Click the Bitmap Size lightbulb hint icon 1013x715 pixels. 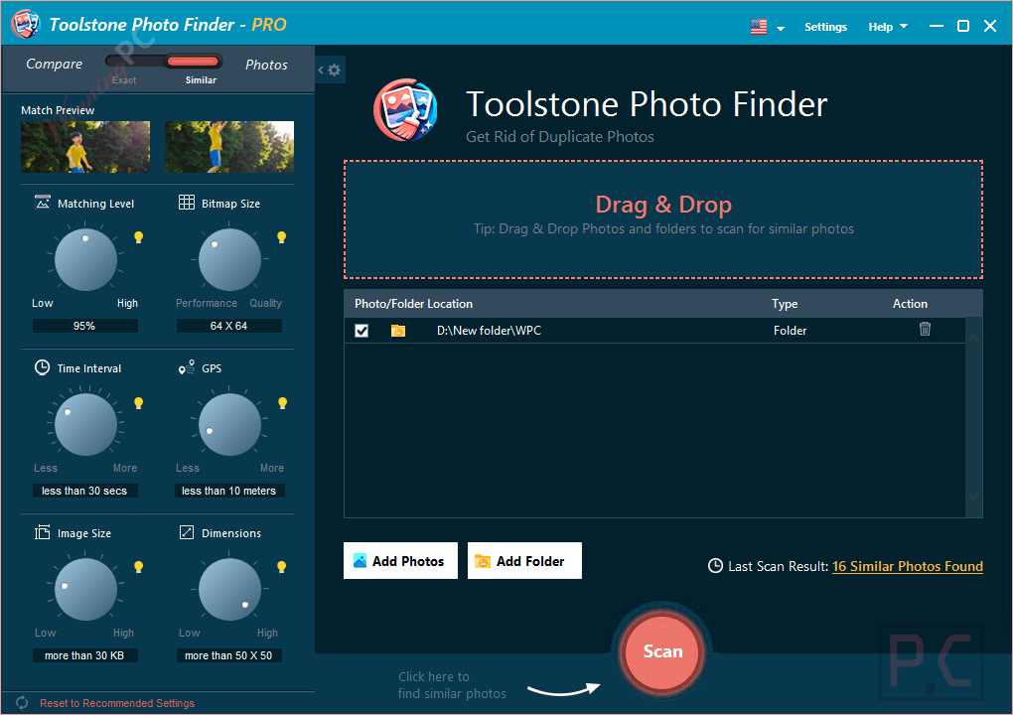click(282, 237)
